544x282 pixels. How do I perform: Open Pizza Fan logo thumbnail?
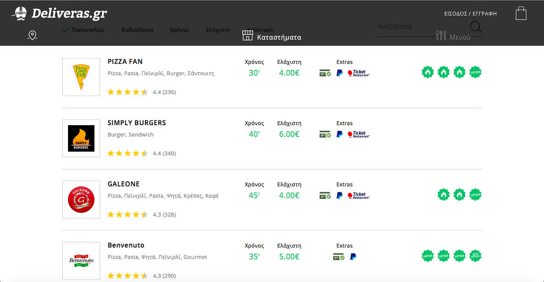point(81,77)
